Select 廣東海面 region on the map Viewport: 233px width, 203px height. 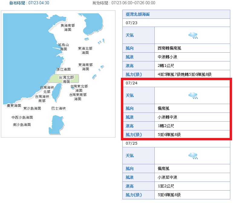coord(14,106)
